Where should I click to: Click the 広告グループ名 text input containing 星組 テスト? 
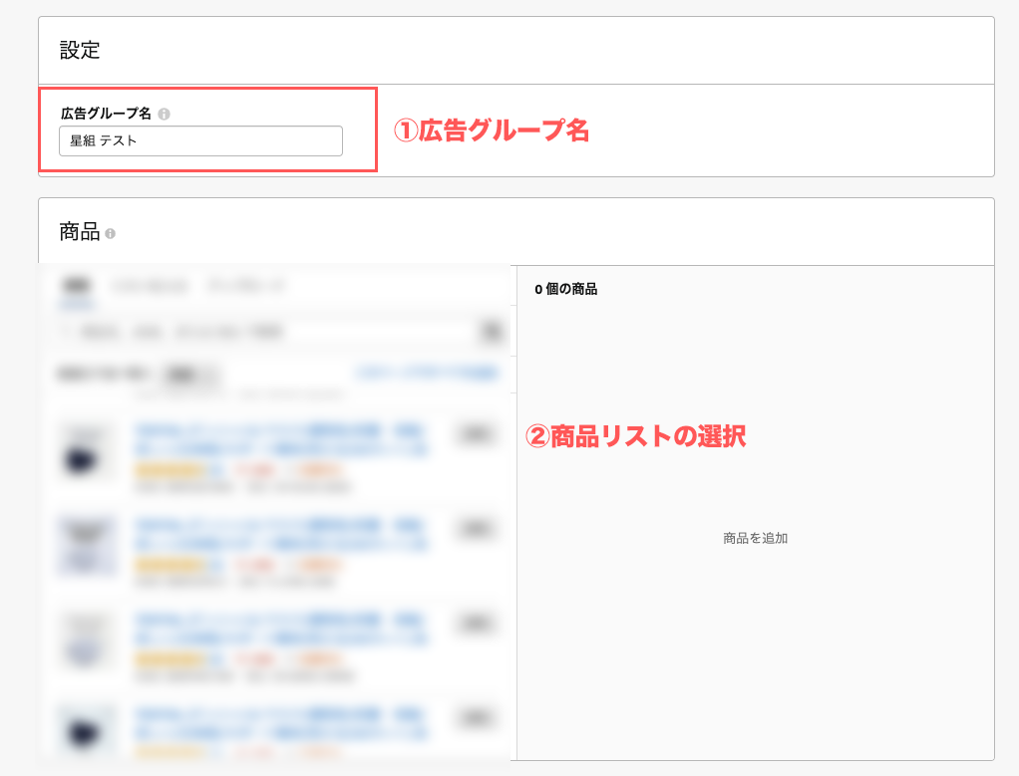click(199, 140)
